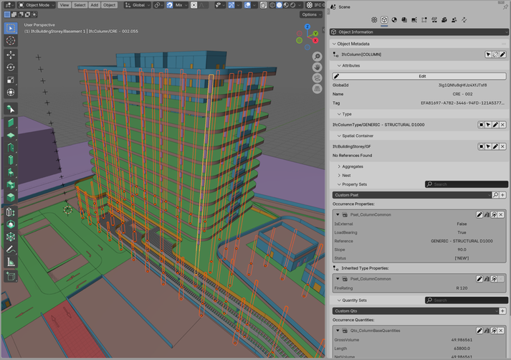Select the Scale tool
Viewport: 511px width, 360px height.
coord(11,80)
